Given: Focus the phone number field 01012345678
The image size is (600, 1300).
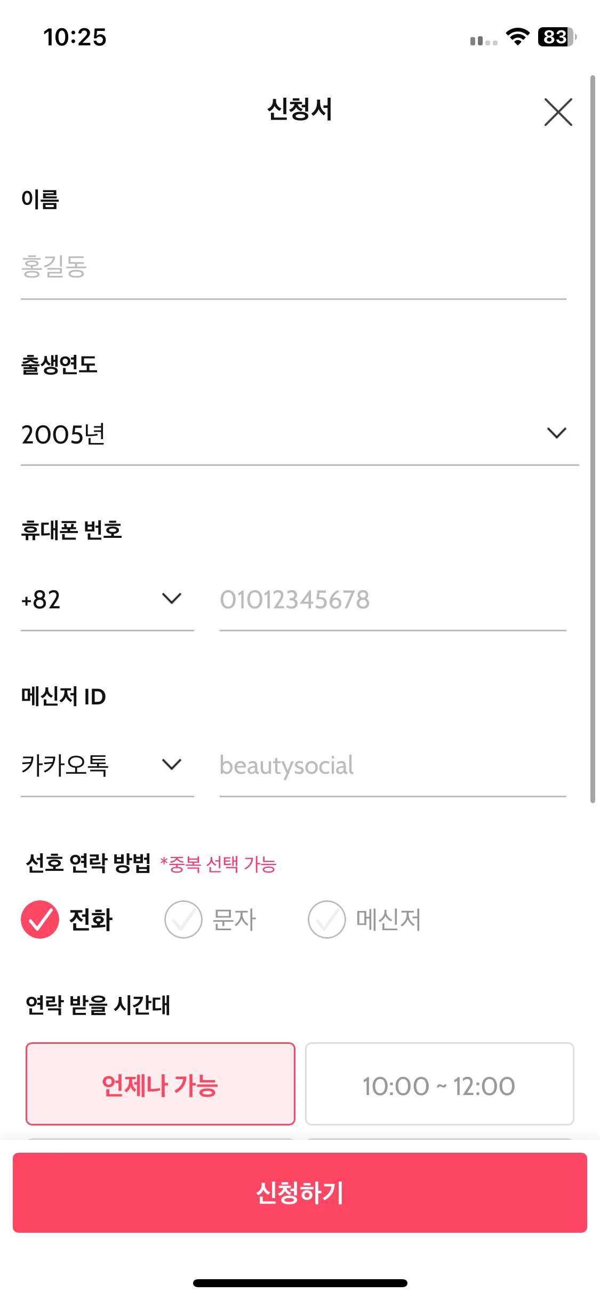Looking at the screenshot, I should [x=393, y=600].
